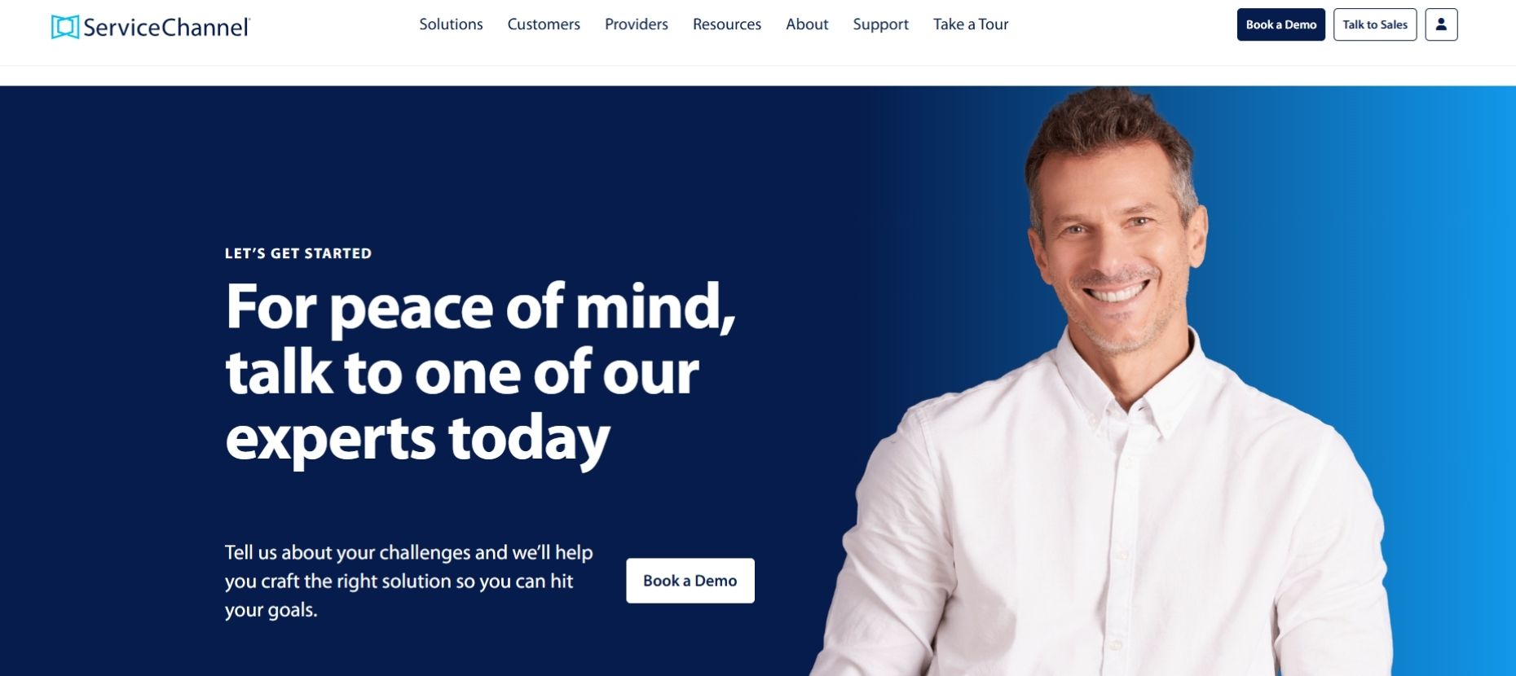
Task: Open the user account icon
Action: [1441, 24]
